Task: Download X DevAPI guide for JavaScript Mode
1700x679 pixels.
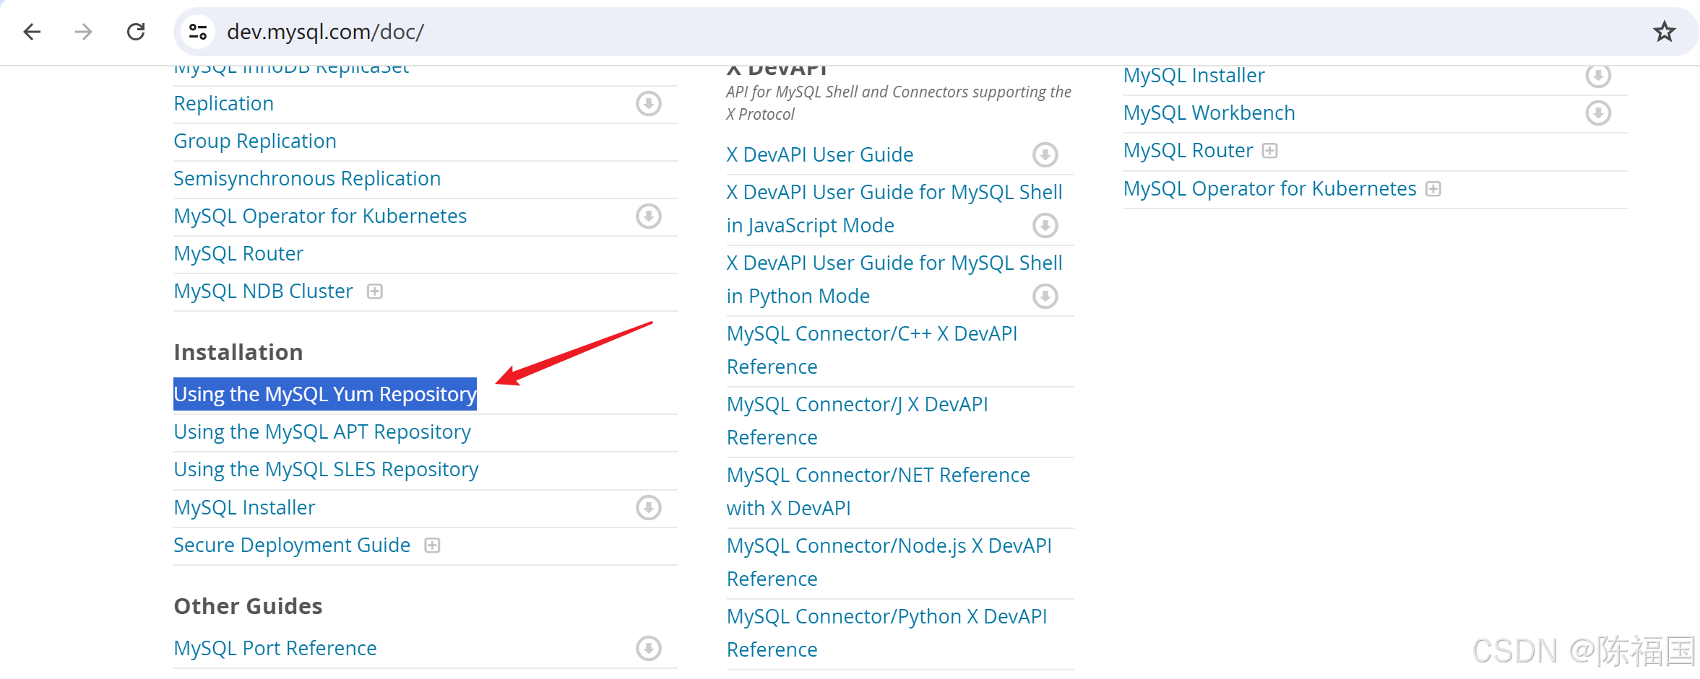Action: 1045,225
